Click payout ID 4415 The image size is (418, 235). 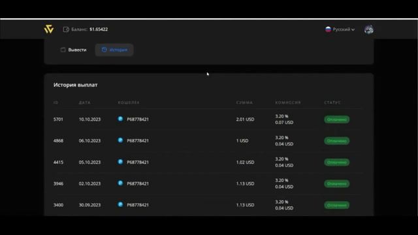pos(58,163)
